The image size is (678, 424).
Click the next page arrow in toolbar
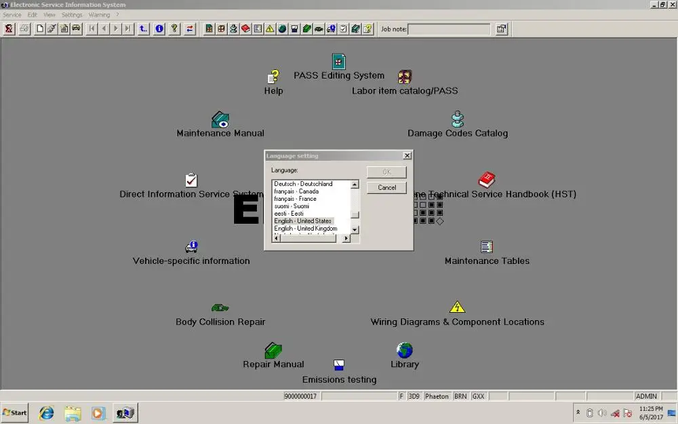pos(116,29)
